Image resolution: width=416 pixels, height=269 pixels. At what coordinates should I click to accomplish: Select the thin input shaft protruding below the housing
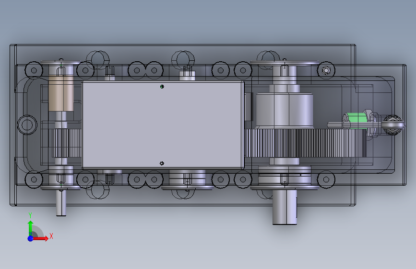point(61,203)
